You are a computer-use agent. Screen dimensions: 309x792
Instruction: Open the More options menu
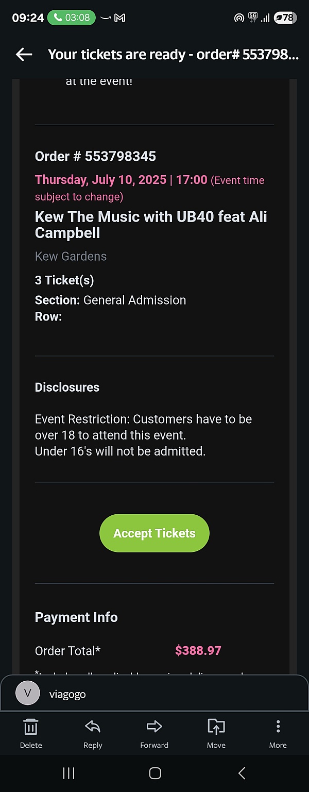tap(278, 727)
